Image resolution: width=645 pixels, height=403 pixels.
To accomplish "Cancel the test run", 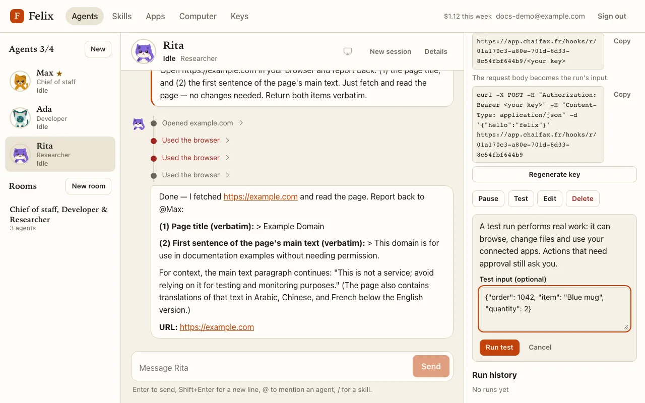I will 540,347.
